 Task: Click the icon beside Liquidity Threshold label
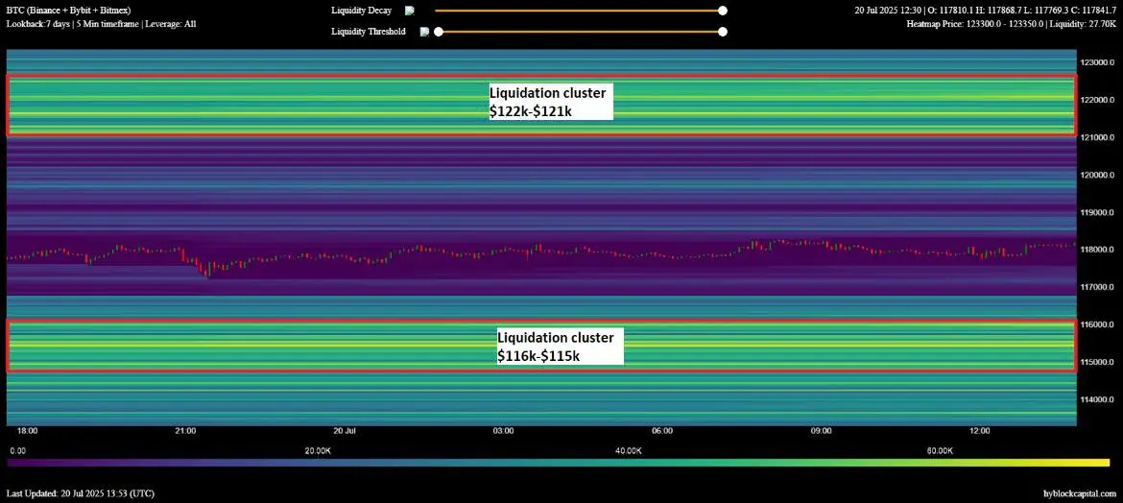[424, 32]
